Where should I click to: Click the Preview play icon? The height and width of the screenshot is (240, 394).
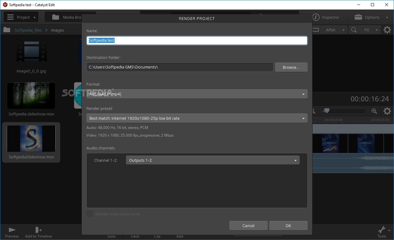pyautogui.click(x=12, y=230)
